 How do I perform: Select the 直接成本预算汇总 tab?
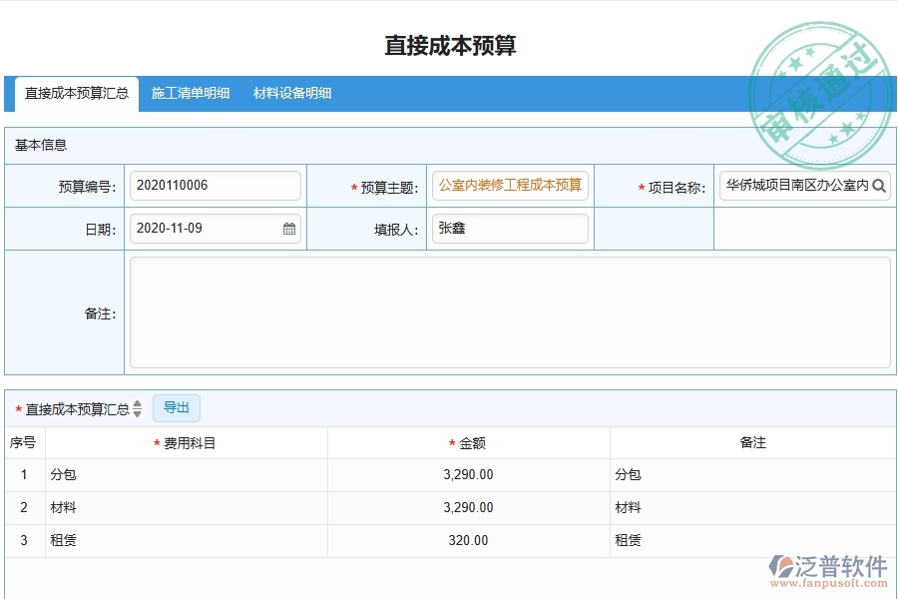click(x=75, y=93)
